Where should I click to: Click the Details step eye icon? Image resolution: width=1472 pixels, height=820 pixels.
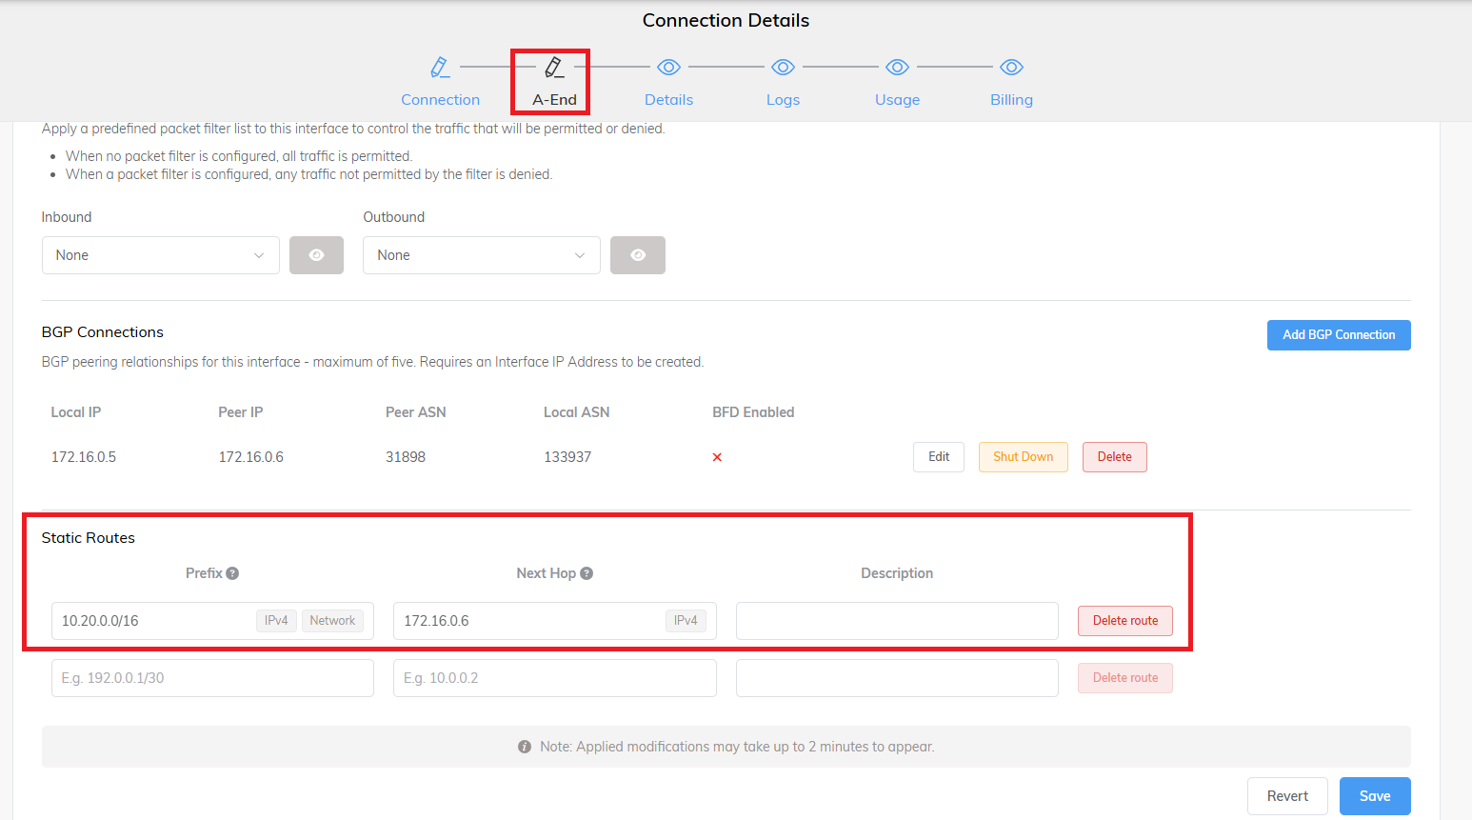[668, 68]
